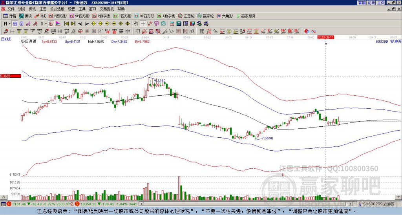Click the black right arrow icon
This screenshot has height=215, width=402.
point(87,24)
